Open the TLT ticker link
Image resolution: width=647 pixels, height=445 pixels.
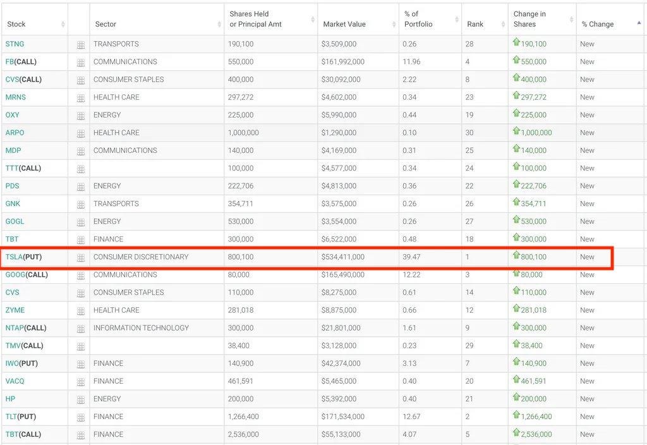[11, 417]
